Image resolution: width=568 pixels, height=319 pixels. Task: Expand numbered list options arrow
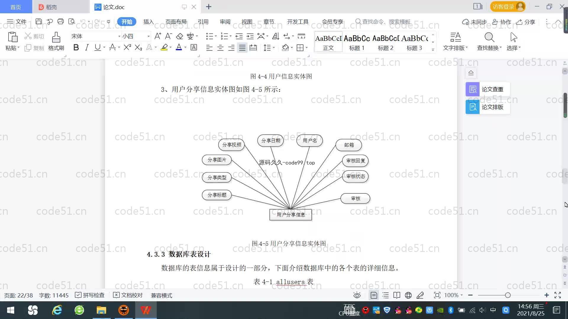pyautogui.click(x=230, y=36)
